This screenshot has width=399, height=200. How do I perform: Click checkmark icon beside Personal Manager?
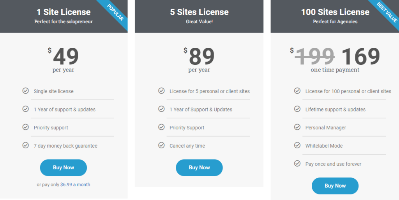coord(297,127)
